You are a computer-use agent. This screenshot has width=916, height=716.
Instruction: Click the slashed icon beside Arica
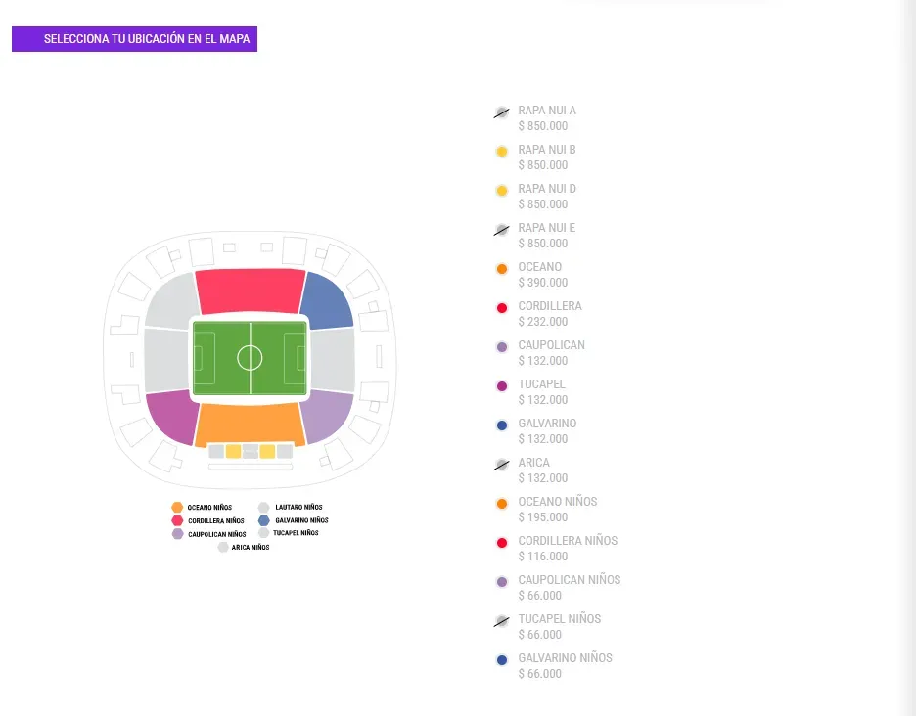[x=501, y=465]
